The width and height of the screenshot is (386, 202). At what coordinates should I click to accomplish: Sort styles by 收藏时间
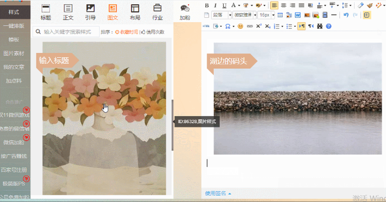click(126, 32)
